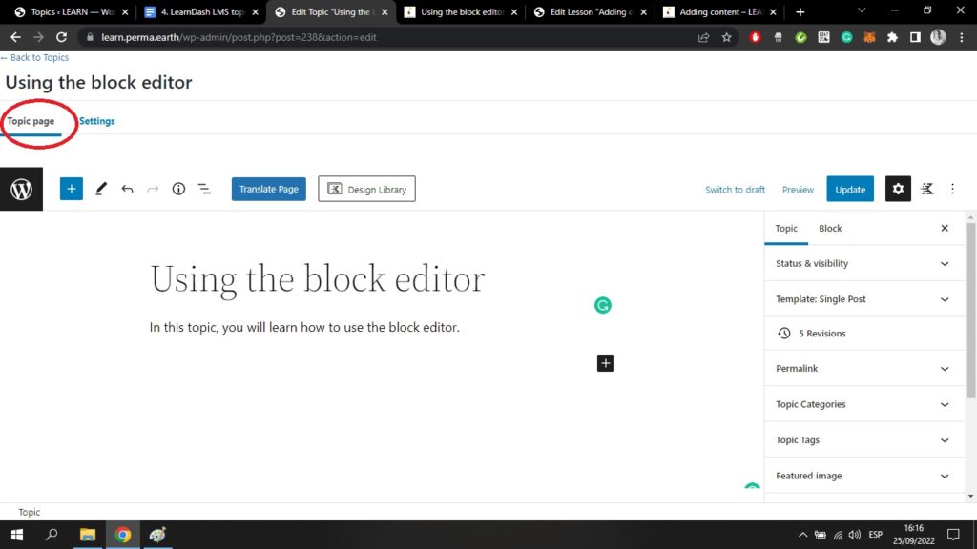The width and height of the screenshot is (977, 549).
Task: Switch to the Block tab
Action: 830,228
